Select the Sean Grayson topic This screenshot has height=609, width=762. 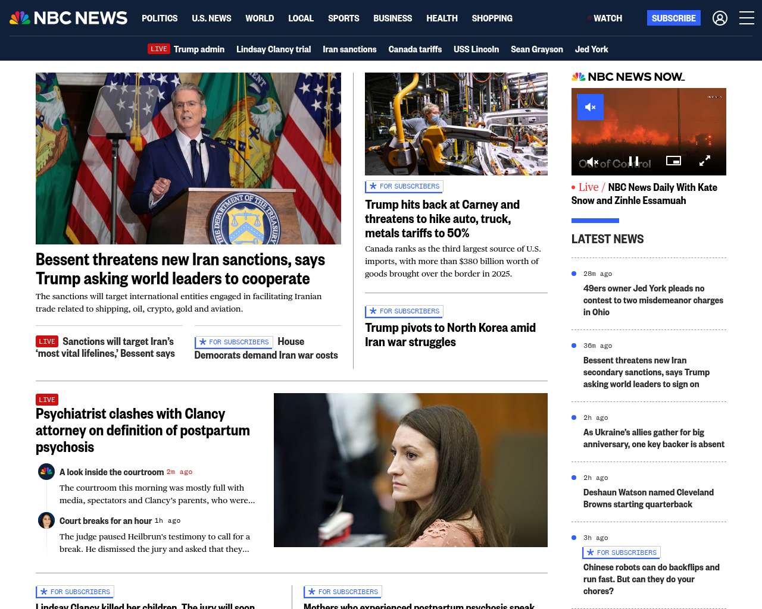pos(537,49)
